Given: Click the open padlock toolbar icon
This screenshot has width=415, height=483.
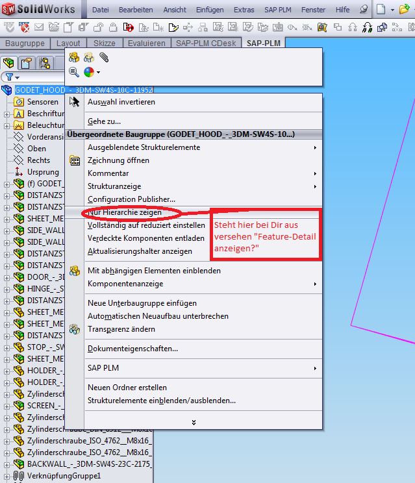Looking at the screenshot, I should [x=99, y=27].
